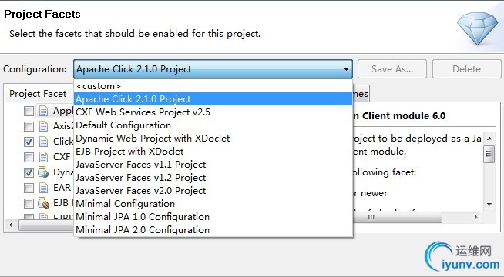Viewport: 504px width, 277px height.
Task: Click the Delete button
Action: tap(466, 69)
